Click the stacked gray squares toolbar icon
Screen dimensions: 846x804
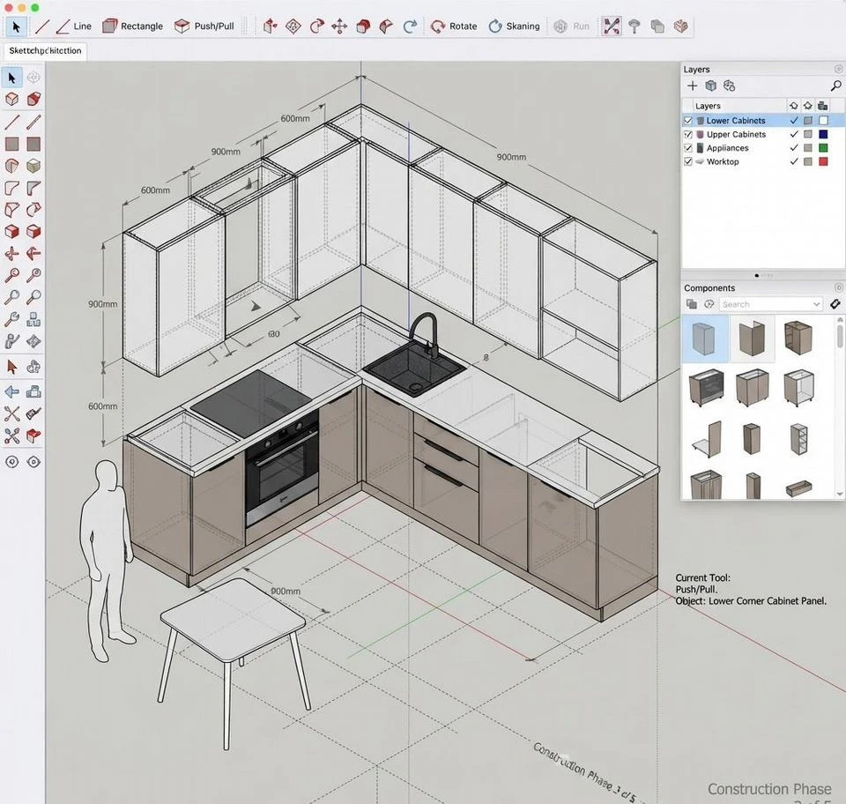pos(657,26)
